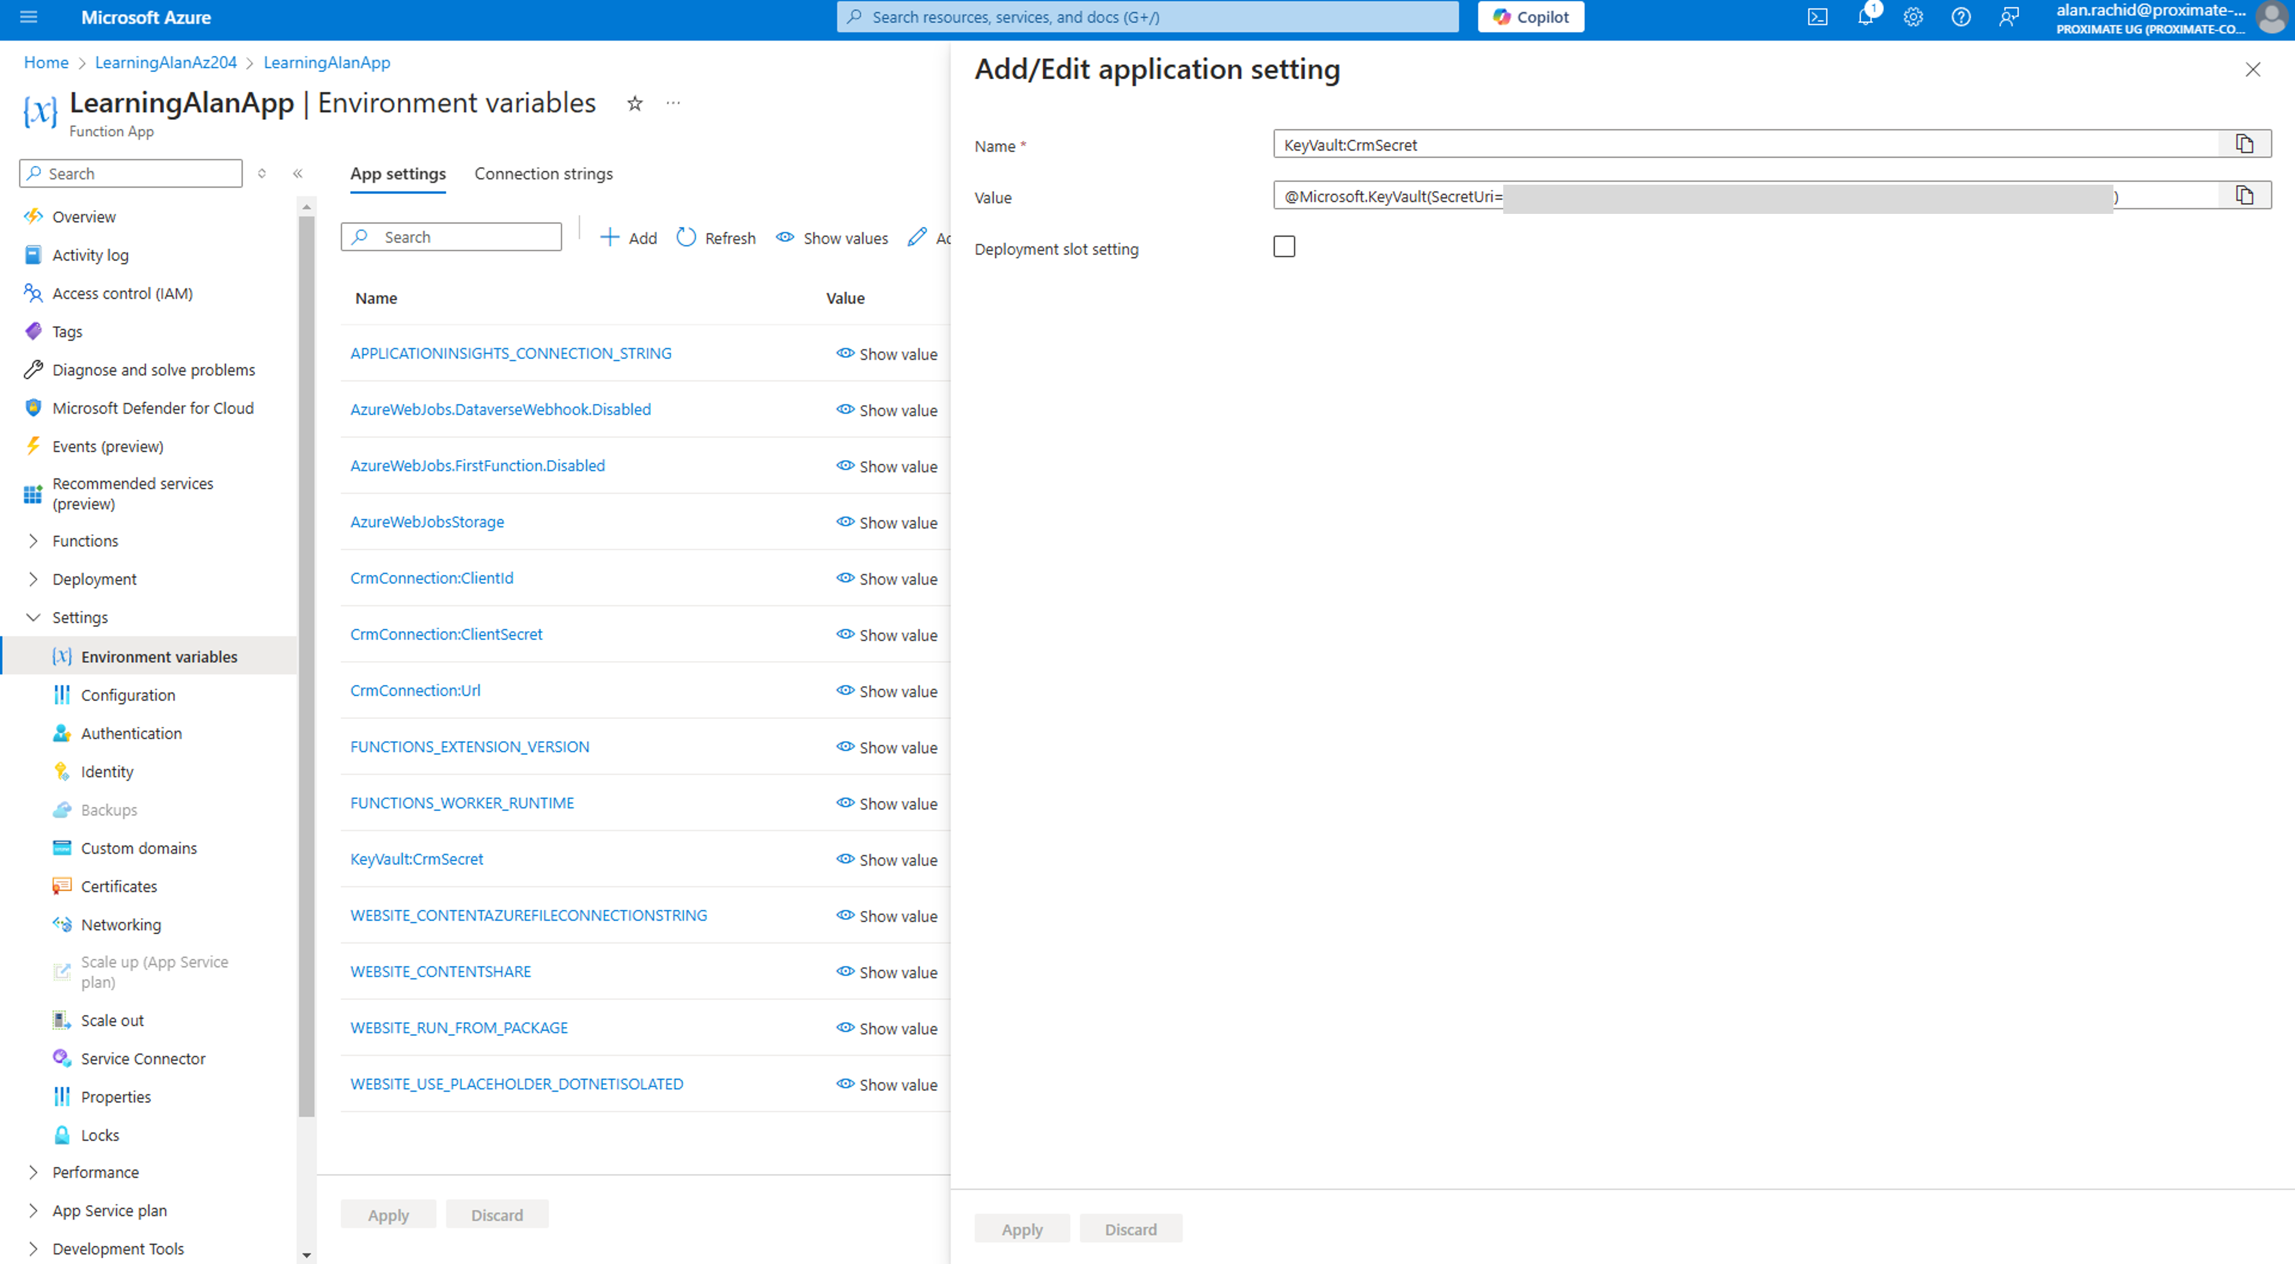2295x1264 pixels.
Task: Show value of KeyVault:CrmSecret
Action: tap(887, 860)
